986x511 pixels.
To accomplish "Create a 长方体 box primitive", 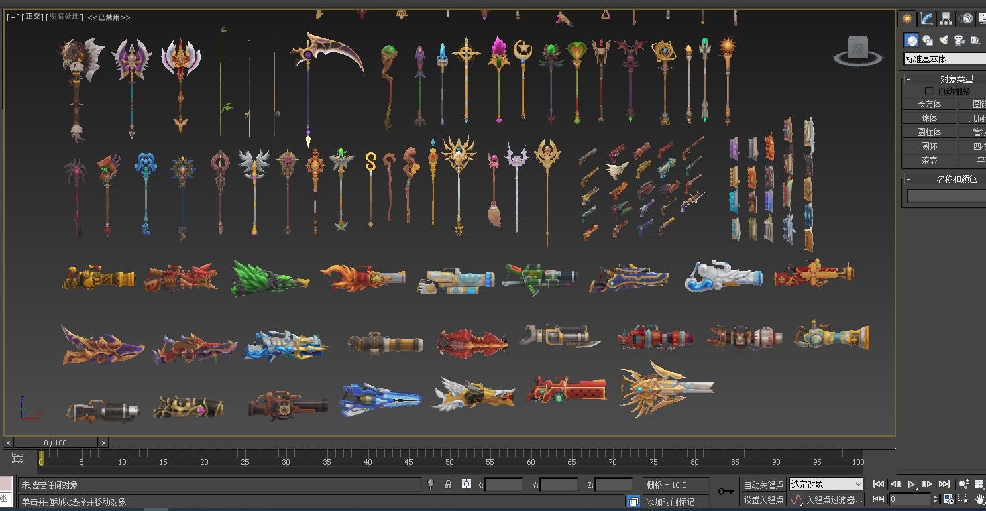I will 929,104.
